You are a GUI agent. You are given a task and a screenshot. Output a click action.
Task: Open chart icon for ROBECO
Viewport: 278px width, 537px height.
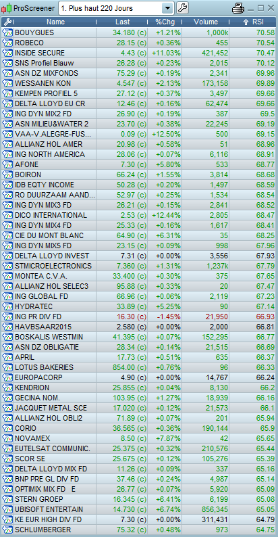tap(7, 43)
